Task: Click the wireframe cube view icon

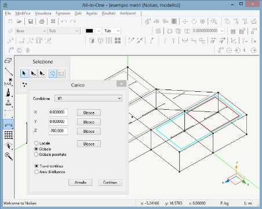Action: (100, 40)
